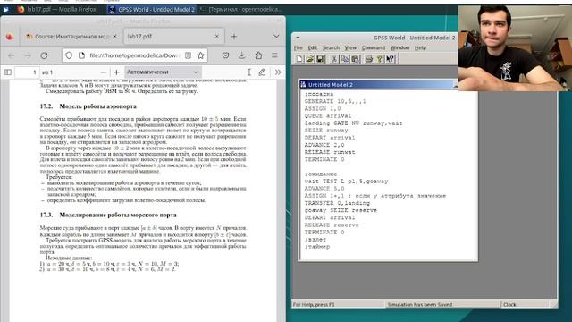
Task: Switch to GPSS World taskbar entry
Action: point(152,10)
